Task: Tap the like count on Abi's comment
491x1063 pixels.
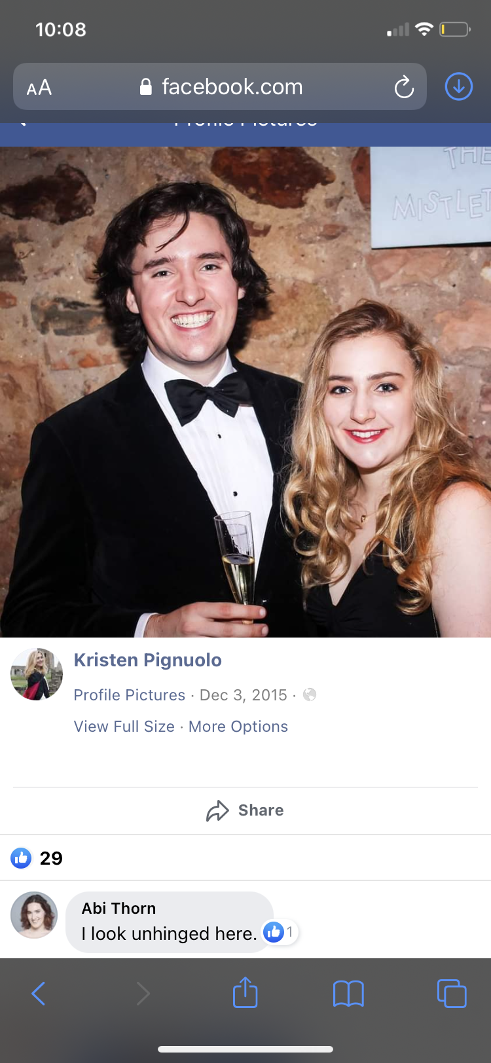Action: tap(280, 931)
